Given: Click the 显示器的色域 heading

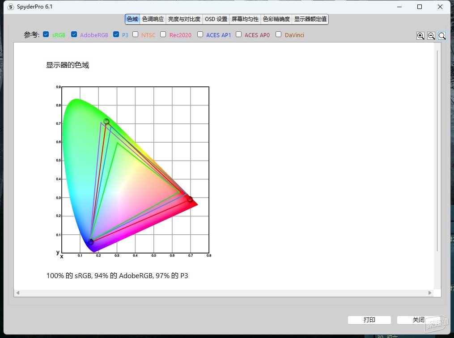Looking at the screenshot, I should tap(68, 65).
